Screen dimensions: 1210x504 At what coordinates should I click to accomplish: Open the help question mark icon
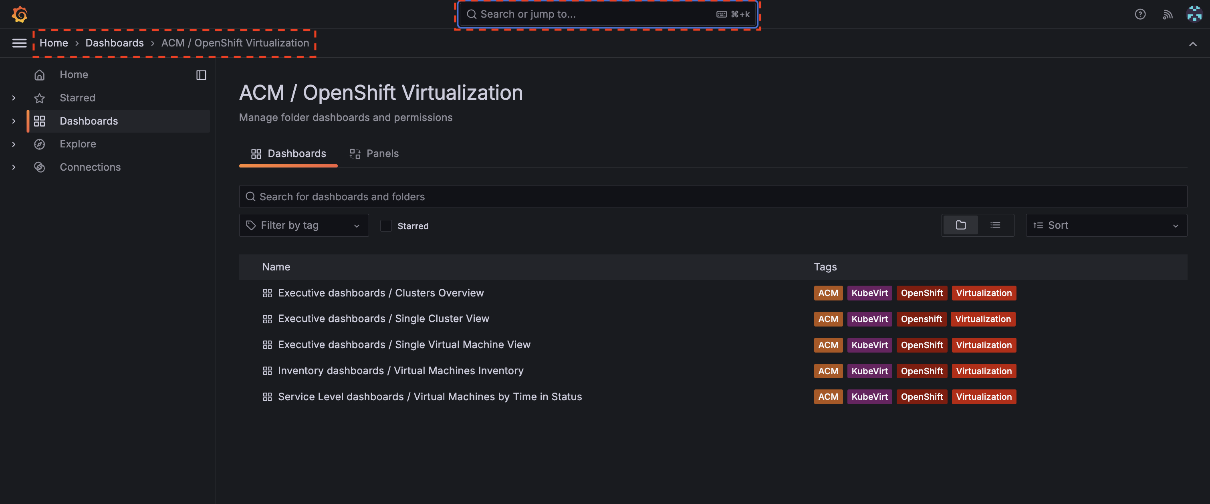(1140, 14)
